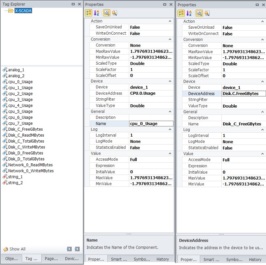The width and height of the screenshot is (266, 265).
Task: Collapse Action category in right Properties panel
Action: (262, 21)
